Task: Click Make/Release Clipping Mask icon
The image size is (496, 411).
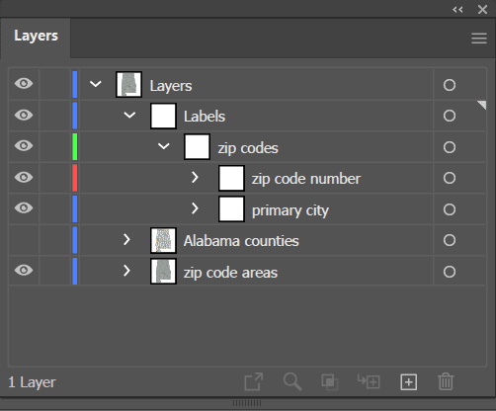Action: point(330,382)
